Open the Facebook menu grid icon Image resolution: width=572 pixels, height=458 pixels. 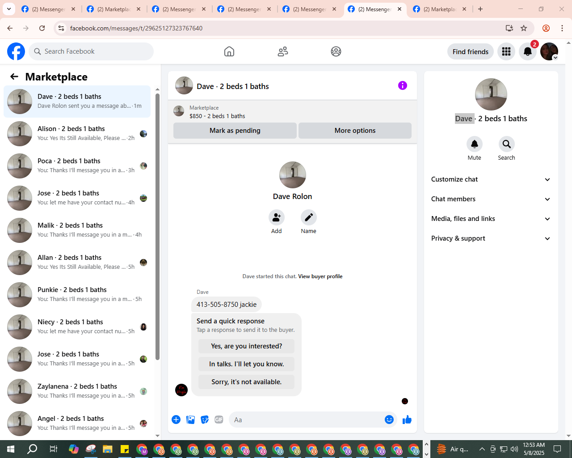point(506,51)
